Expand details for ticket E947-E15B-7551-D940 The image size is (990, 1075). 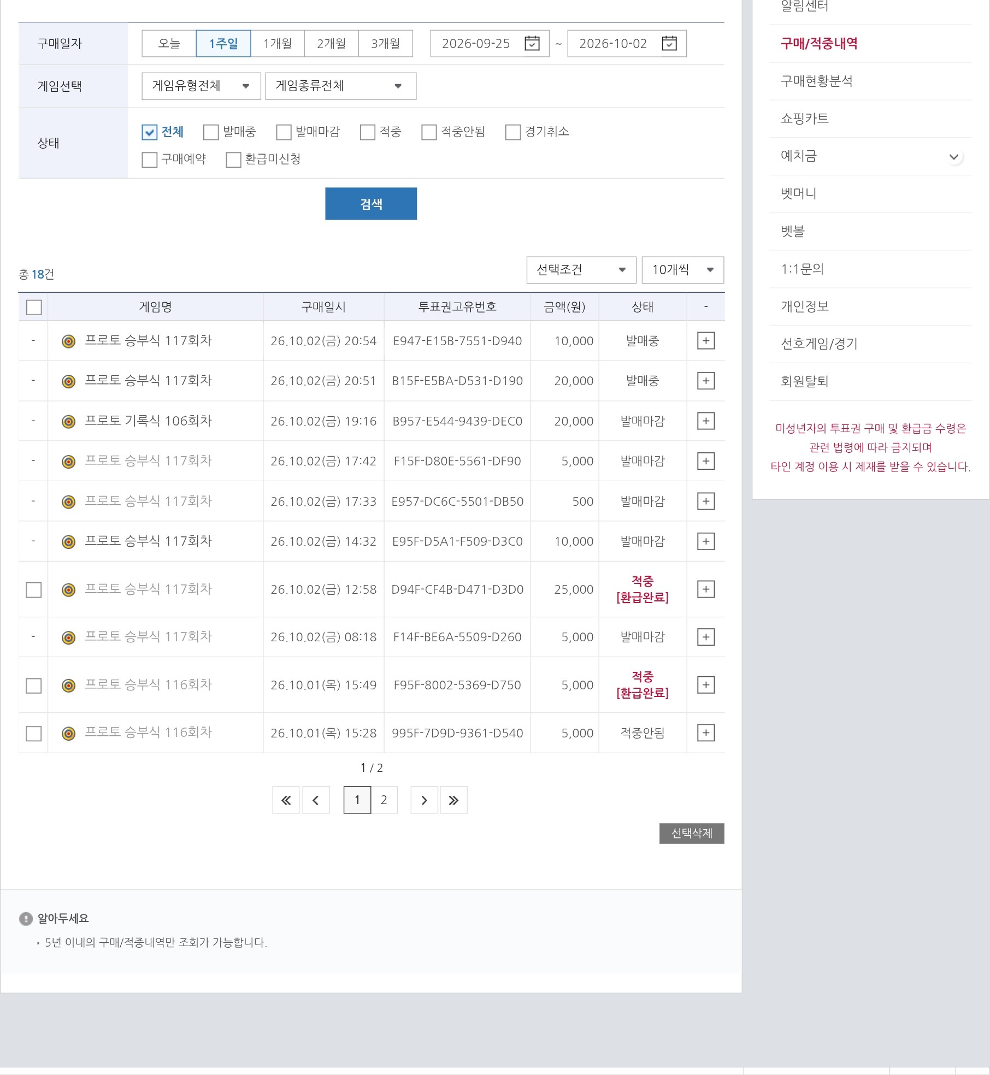tap(706, 341)
